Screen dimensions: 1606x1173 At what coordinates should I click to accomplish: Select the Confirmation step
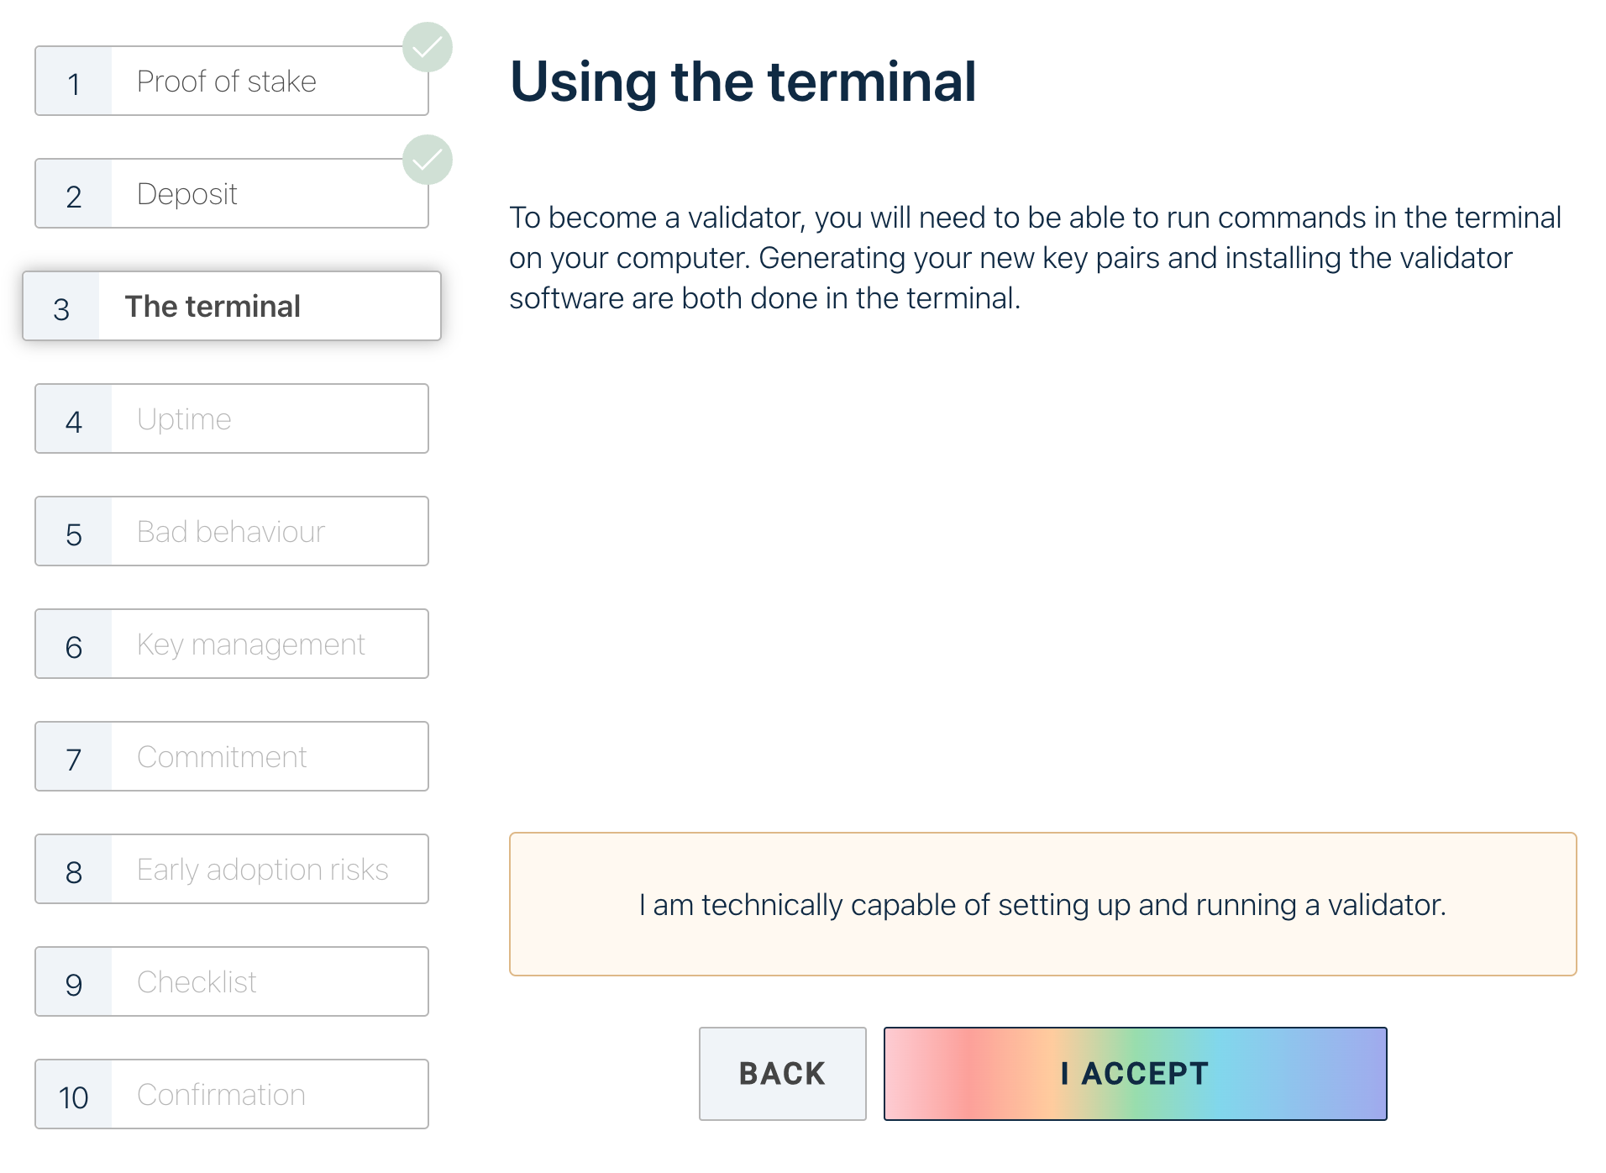click(x=231, y=1095)
